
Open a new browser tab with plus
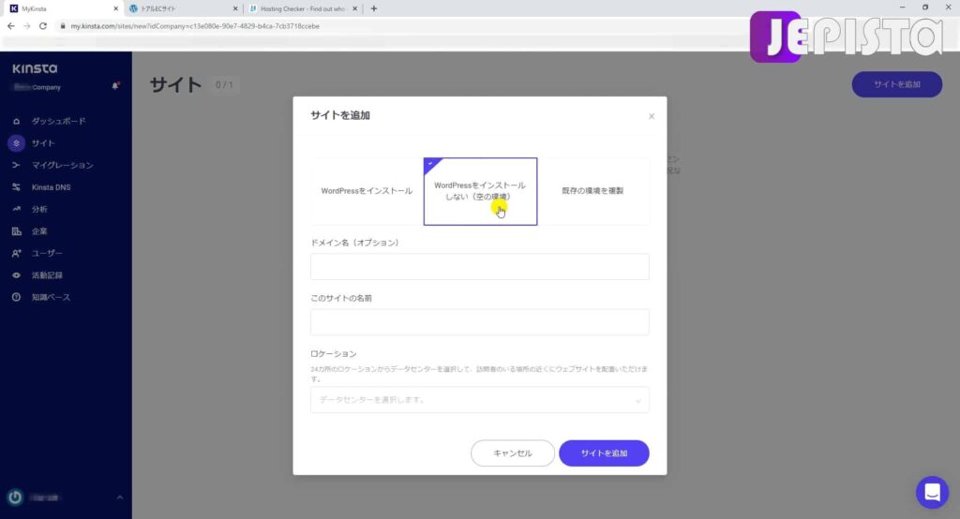tap(373, 8)
